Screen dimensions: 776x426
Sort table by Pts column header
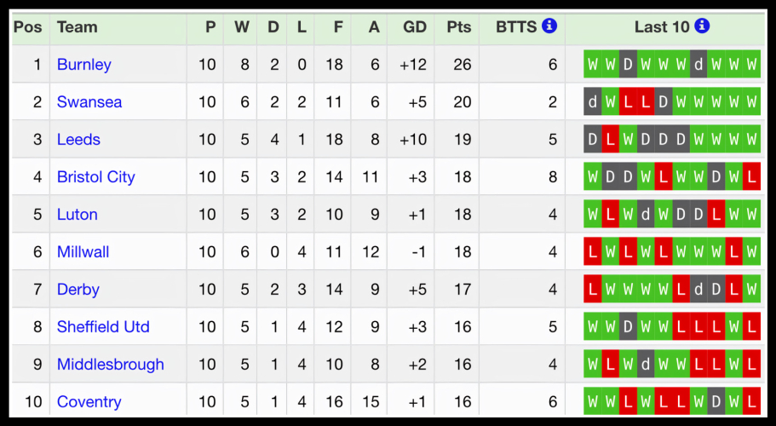click(x=458, y=26)
